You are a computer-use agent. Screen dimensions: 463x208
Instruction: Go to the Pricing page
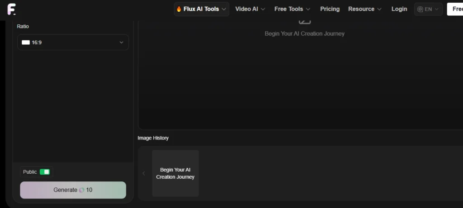(x=330, y=9)
